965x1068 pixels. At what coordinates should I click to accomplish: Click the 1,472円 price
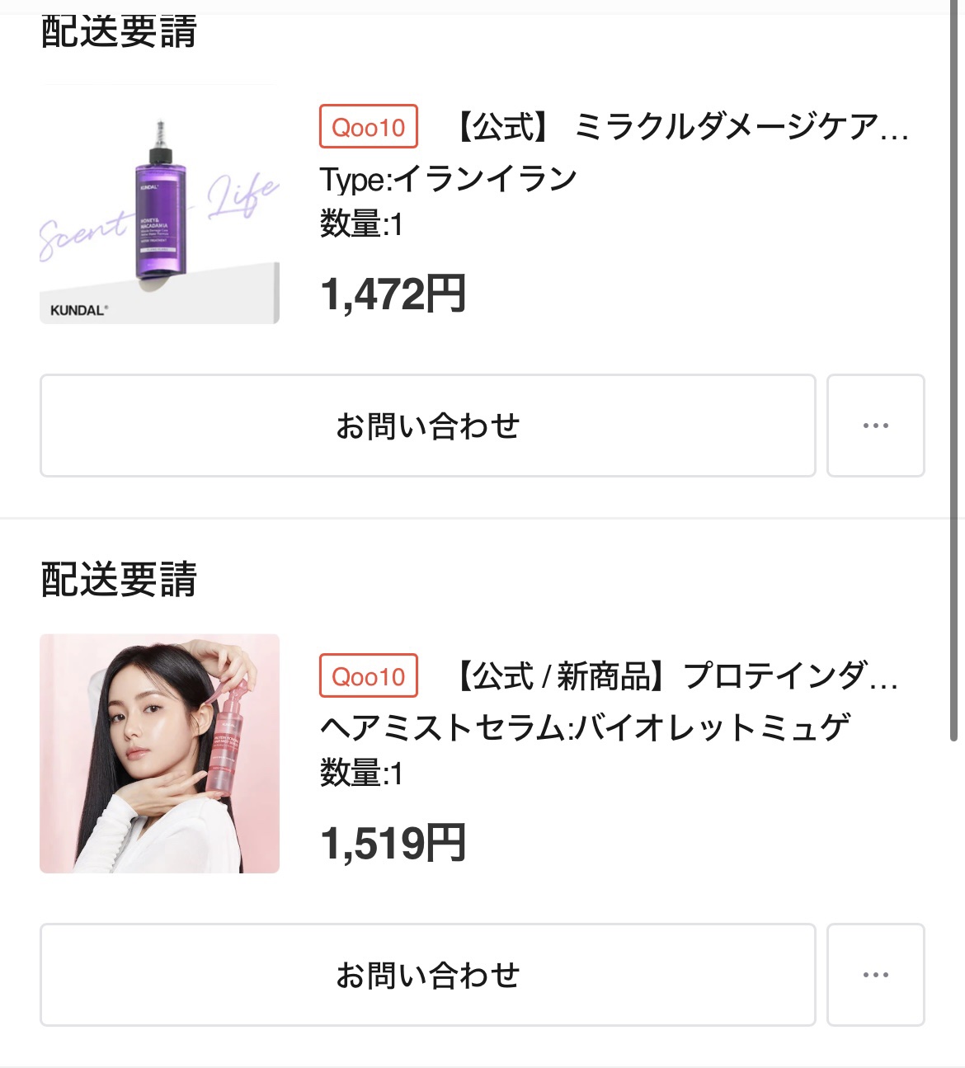(393, 294)
